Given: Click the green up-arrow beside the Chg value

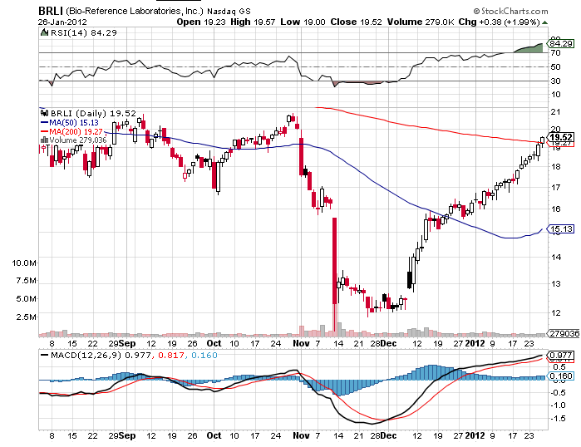Looking at the screenshot, I should pyautogui.click(x=544, y=22).
